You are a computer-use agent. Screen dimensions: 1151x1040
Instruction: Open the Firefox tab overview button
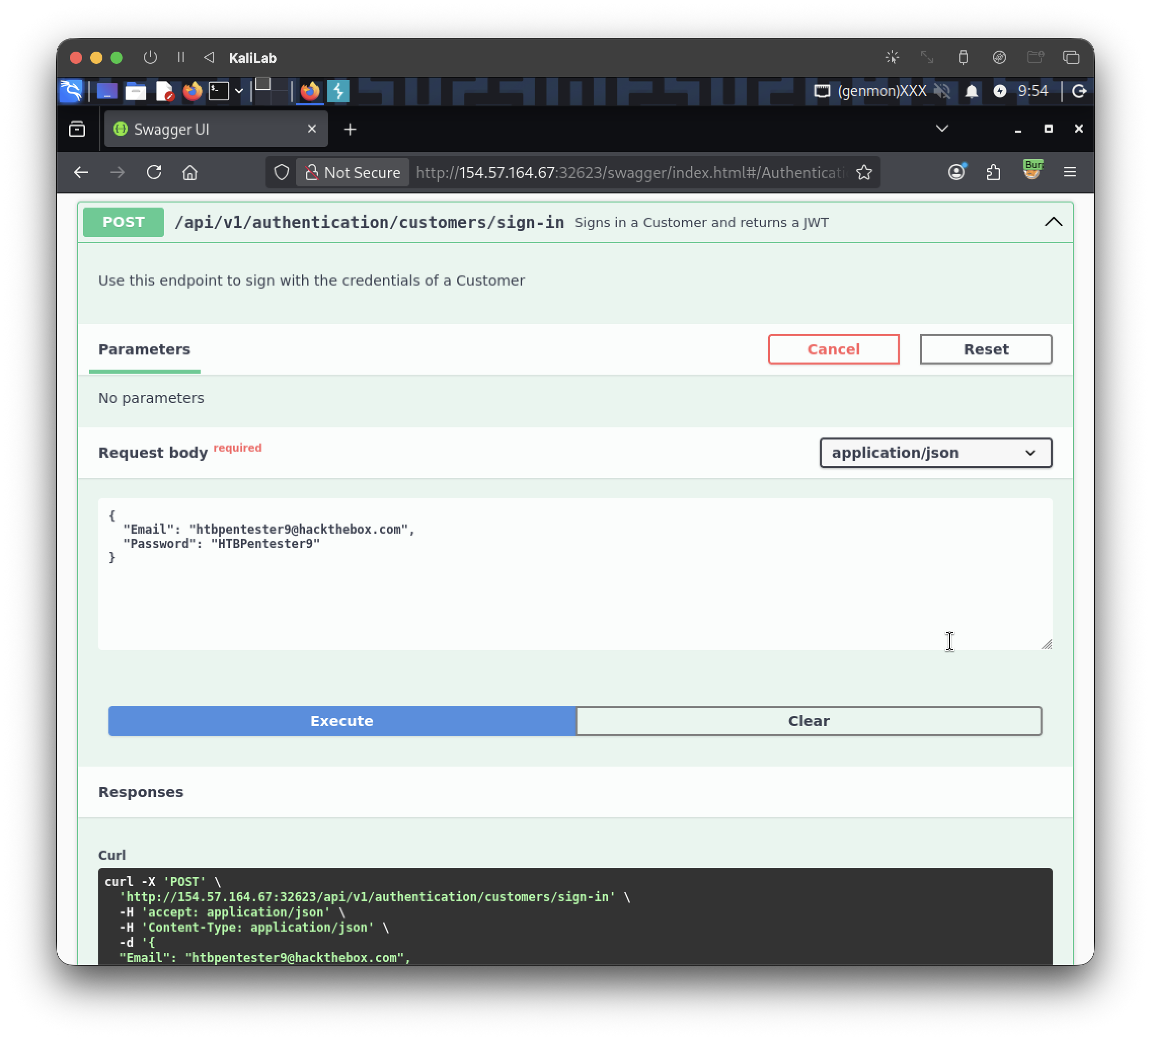tap(77, 129)
